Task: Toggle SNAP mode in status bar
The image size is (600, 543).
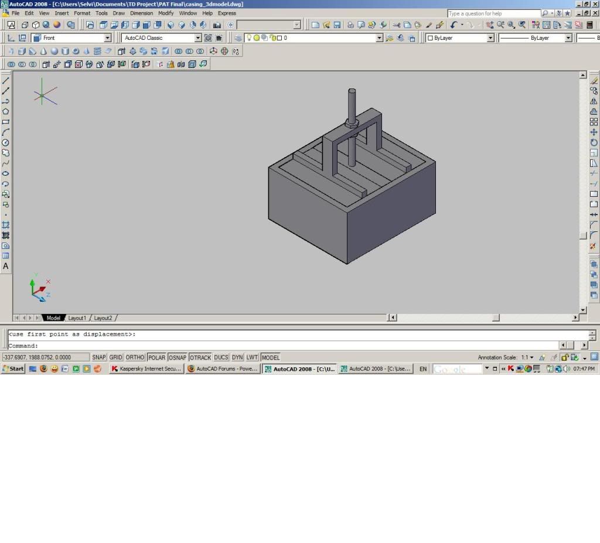Action: (98, 357)
